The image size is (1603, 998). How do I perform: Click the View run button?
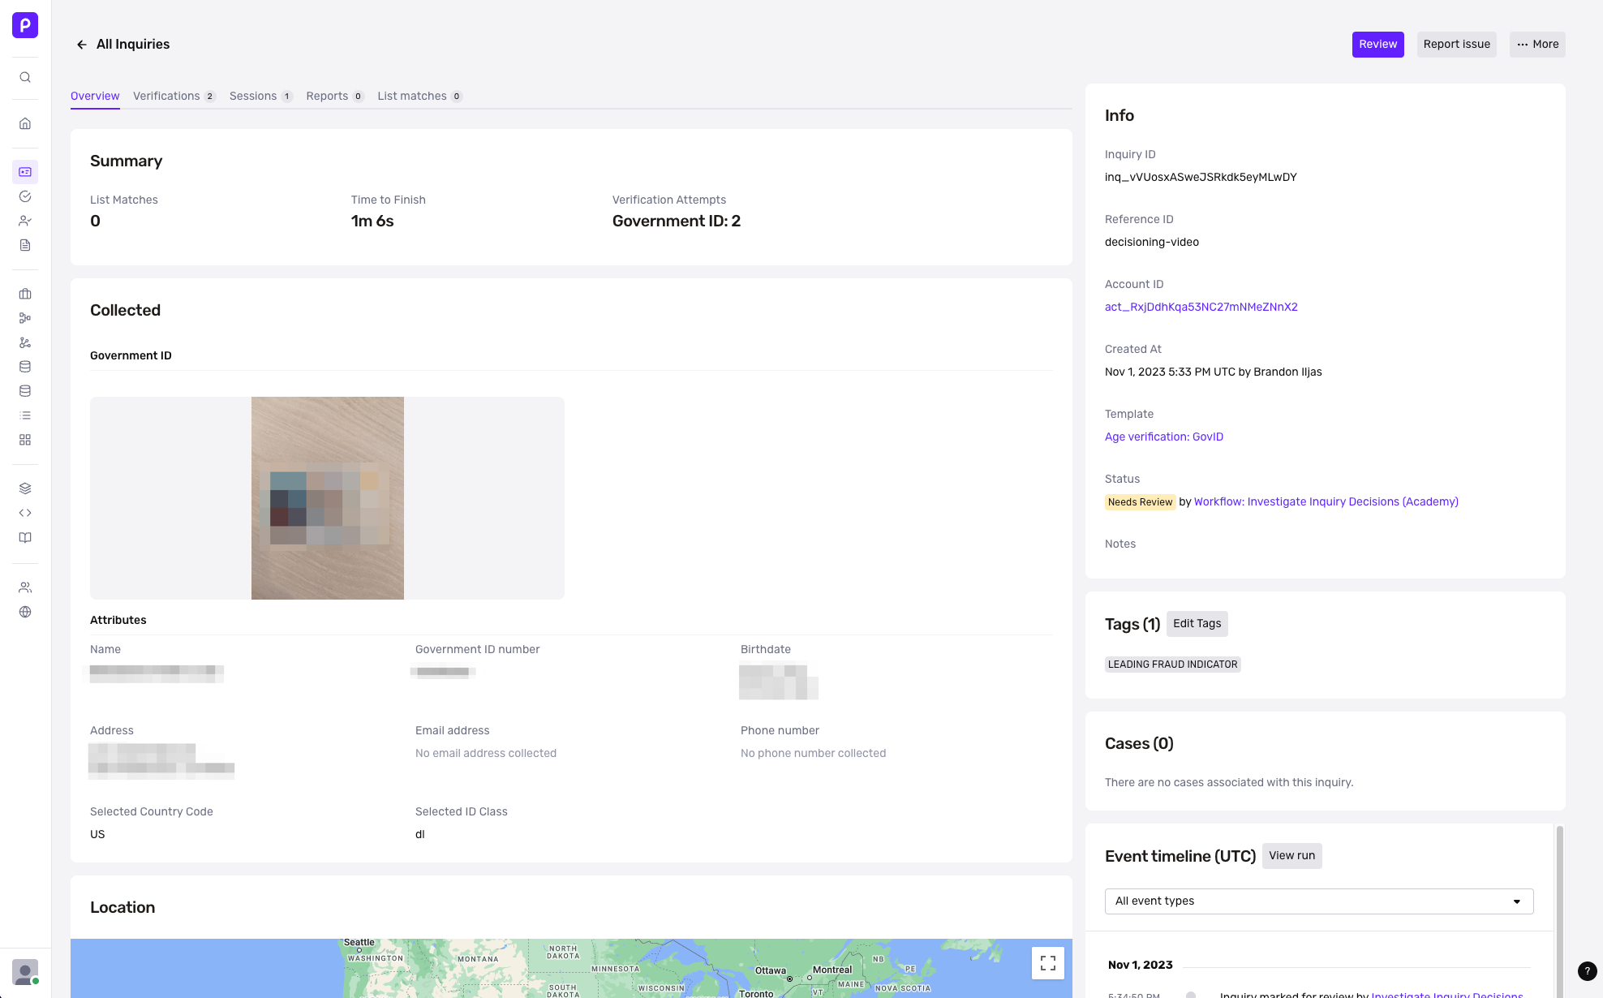pos(1291,856)
